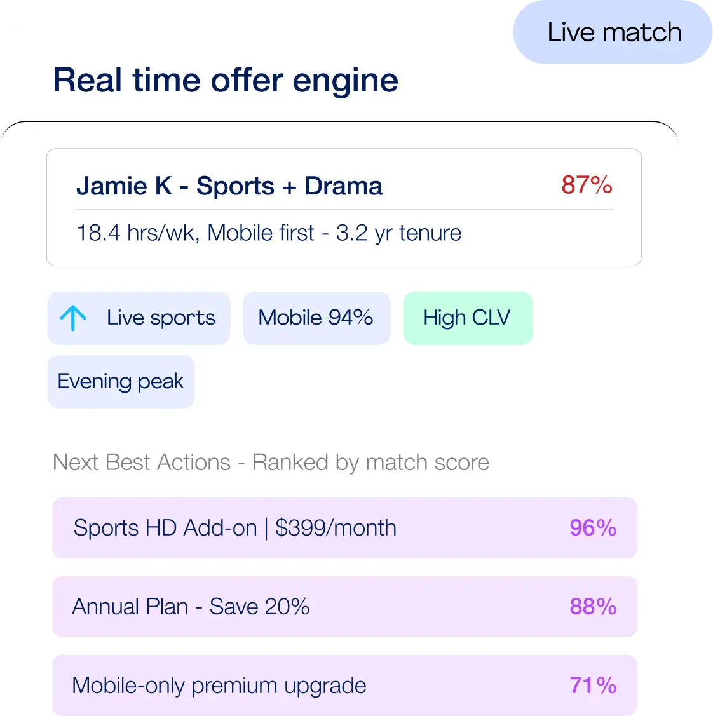Select the Evening peak tag
This screenshot has height=716, width=713.
pyautogui.click(x=121, y=381)
